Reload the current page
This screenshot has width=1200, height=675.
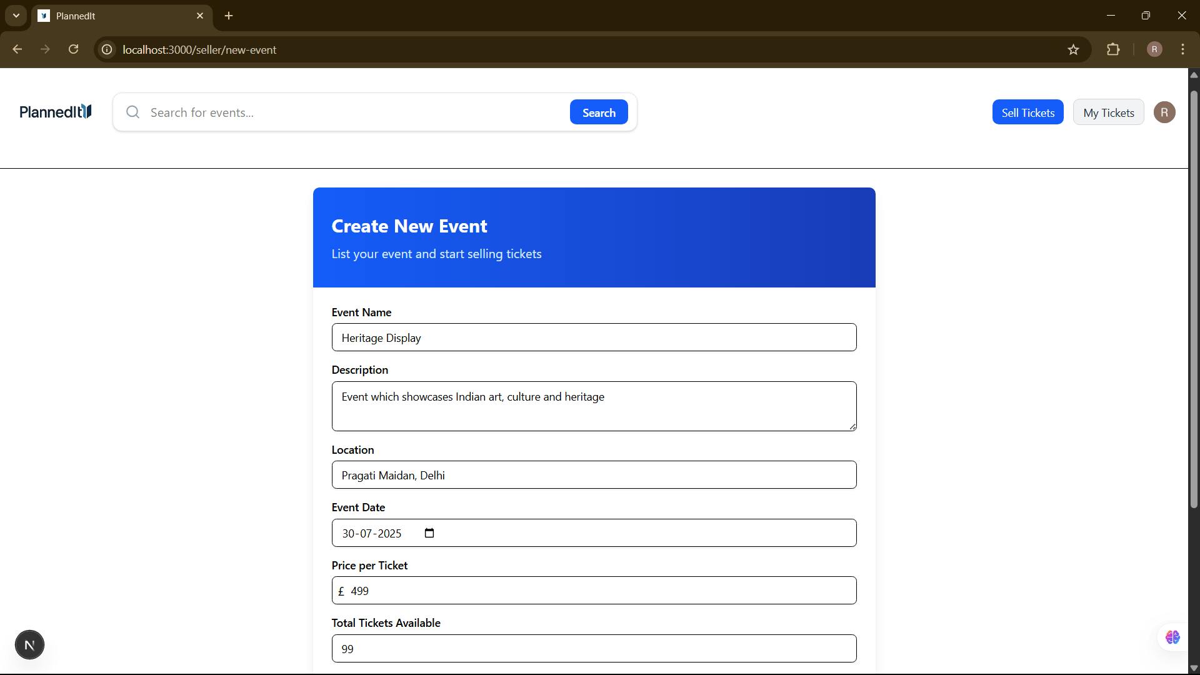pos(73,49)
